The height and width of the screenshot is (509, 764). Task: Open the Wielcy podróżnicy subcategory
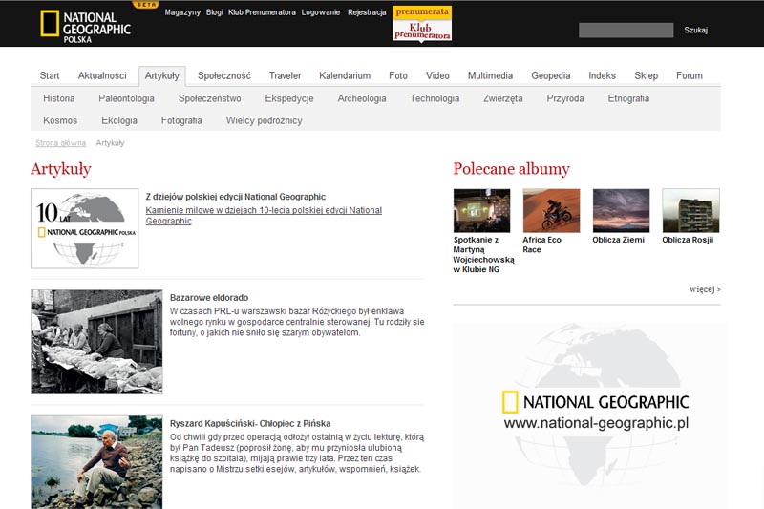[x=264, y=120]
